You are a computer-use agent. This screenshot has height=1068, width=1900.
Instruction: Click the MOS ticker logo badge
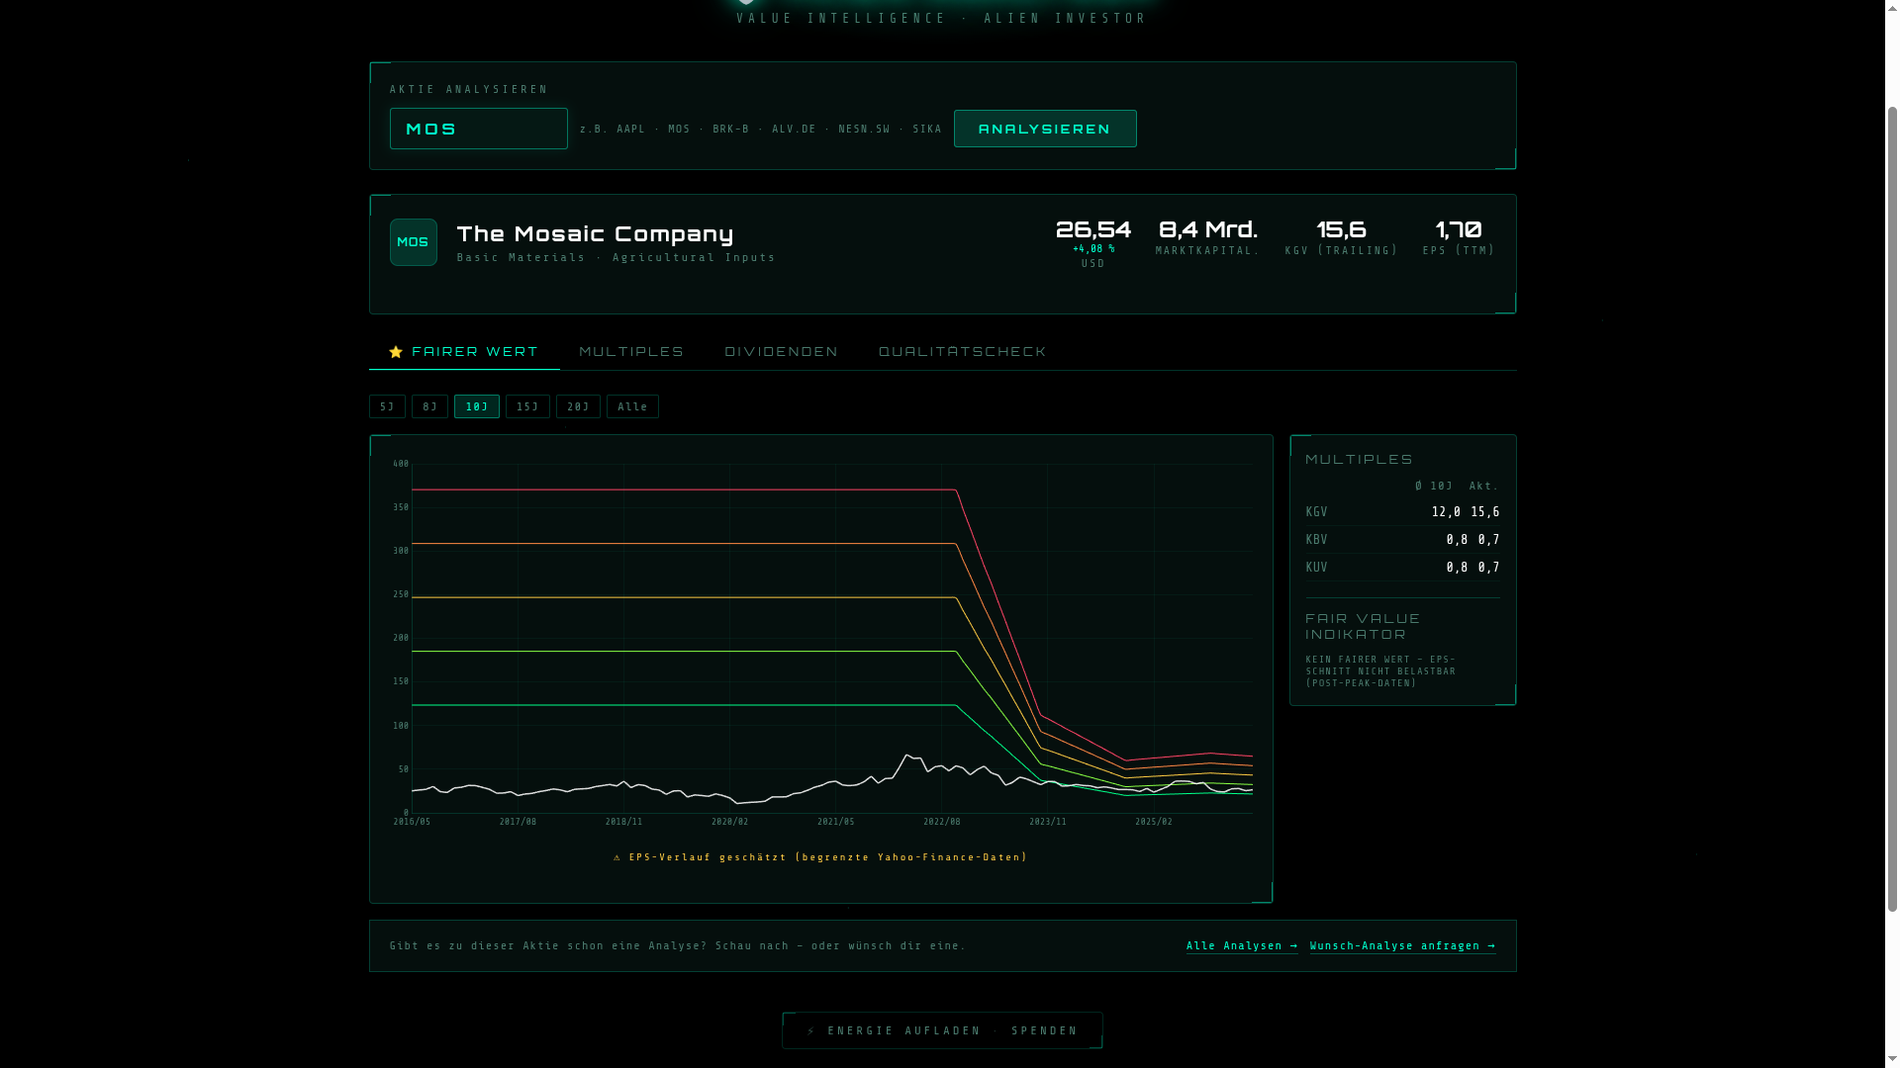click(x=413, y=242)
